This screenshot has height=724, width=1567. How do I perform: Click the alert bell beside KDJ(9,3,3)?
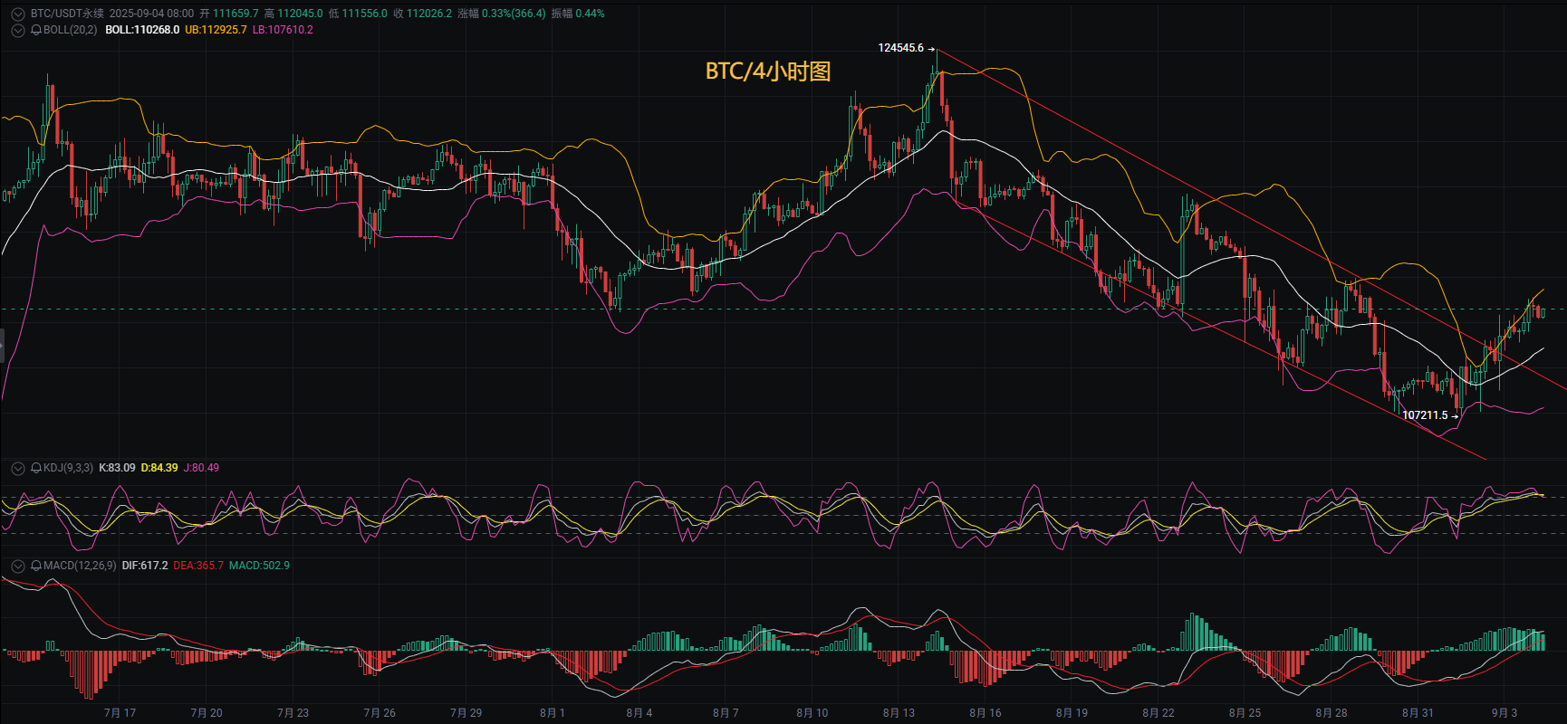tap(36, 468)
